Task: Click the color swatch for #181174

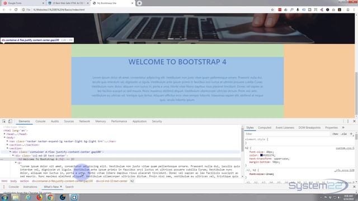Action: (x=261, y=155)
